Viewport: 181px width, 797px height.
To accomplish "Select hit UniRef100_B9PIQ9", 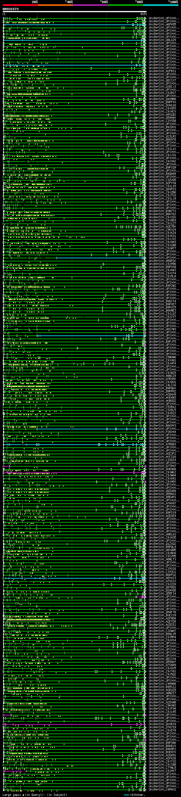I will [162, 167].
